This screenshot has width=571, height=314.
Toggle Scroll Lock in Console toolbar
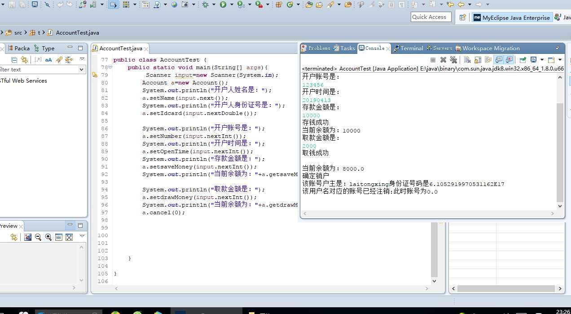pos(478,60)
